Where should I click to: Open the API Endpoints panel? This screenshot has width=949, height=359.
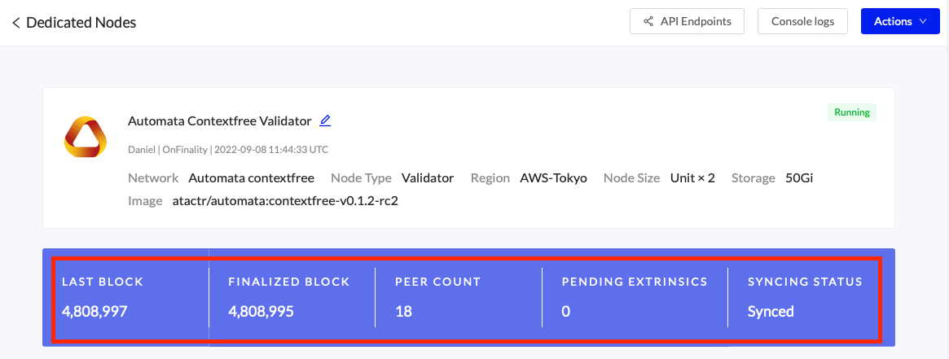[687, 21]
